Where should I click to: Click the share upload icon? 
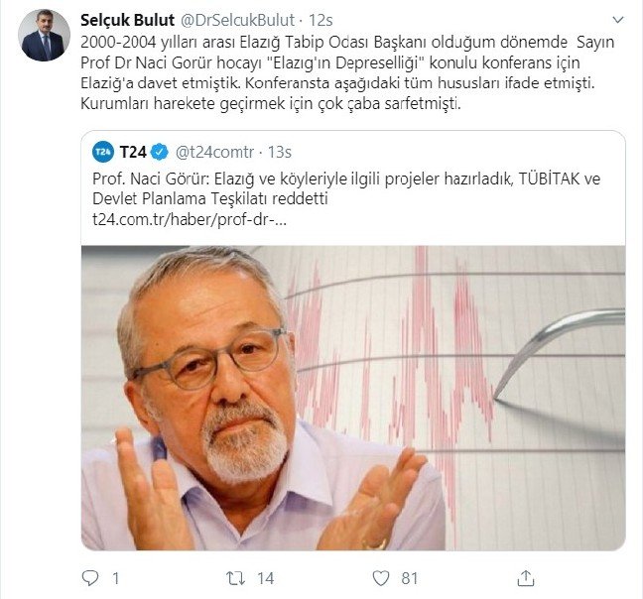click(x=525, y=578)
